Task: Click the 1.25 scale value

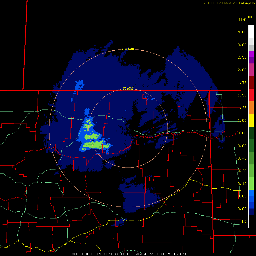Action: point(242,108)
